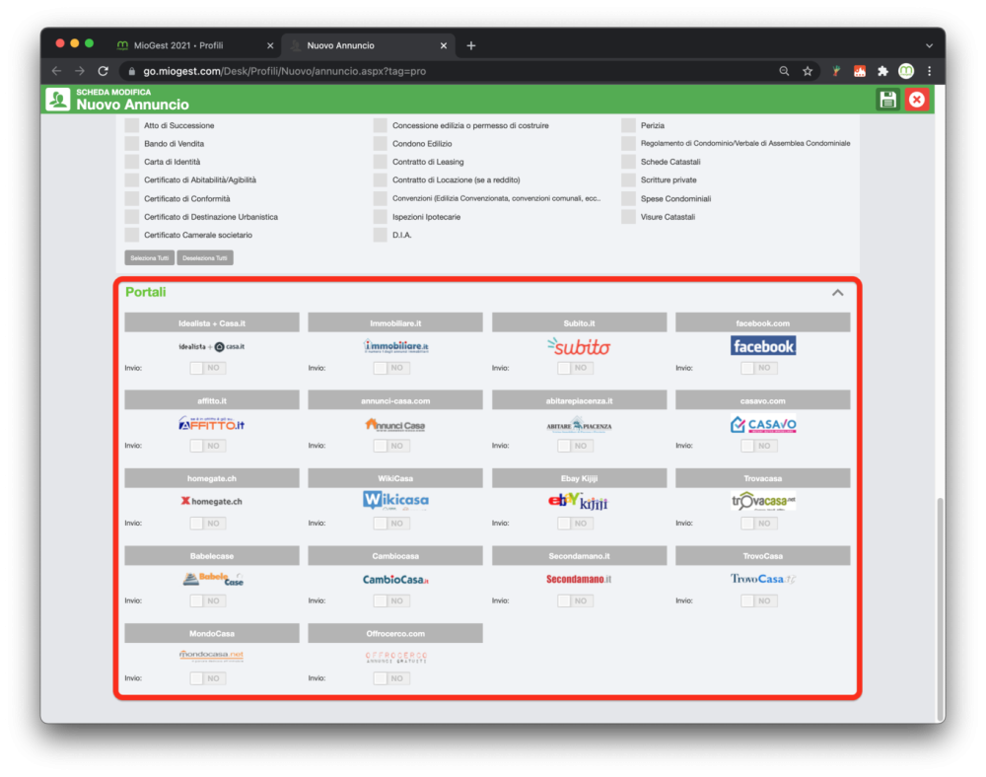Image resolution: width=986 pixels, height=777 pixels.
Task: Click the Offrocerco logo
Action: tap(396, 657)
